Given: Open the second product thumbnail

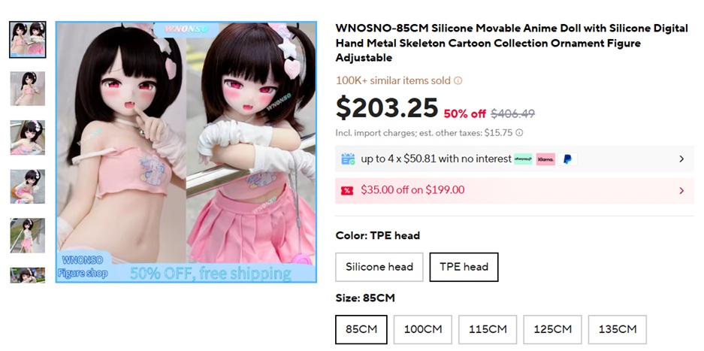Looking at the screenshot, I should (x=27, y=89).
